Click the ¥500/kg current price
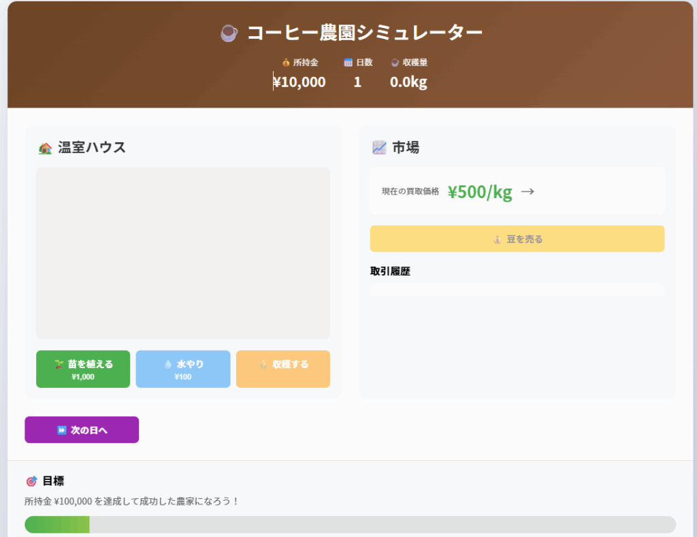697x537 pixels. click(480, 192)
